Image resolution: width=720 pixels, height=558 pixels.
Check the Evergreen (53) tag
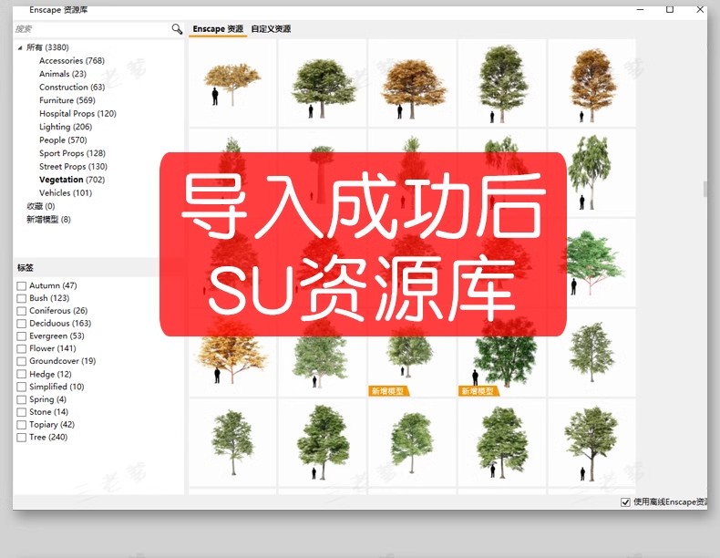coord(22,336)
